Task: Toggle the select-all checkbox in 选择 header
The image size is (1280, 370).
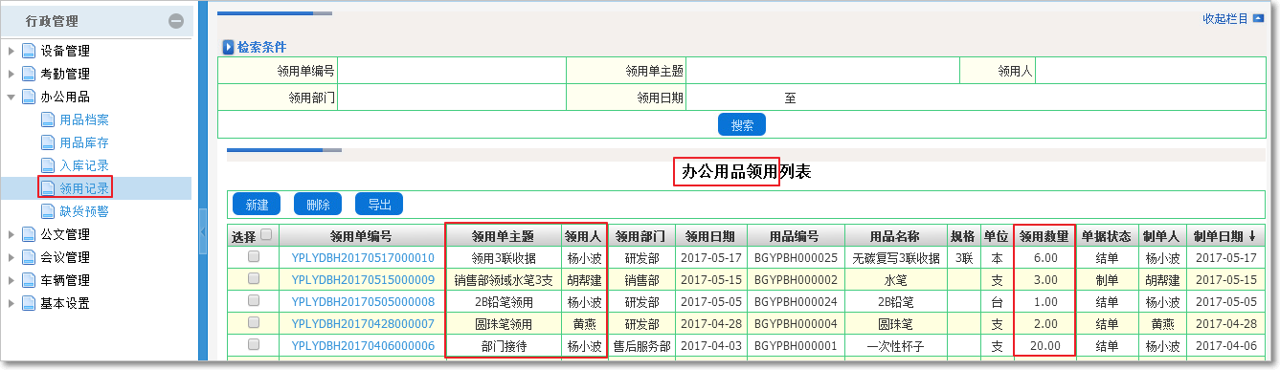Action: (267, 234)
